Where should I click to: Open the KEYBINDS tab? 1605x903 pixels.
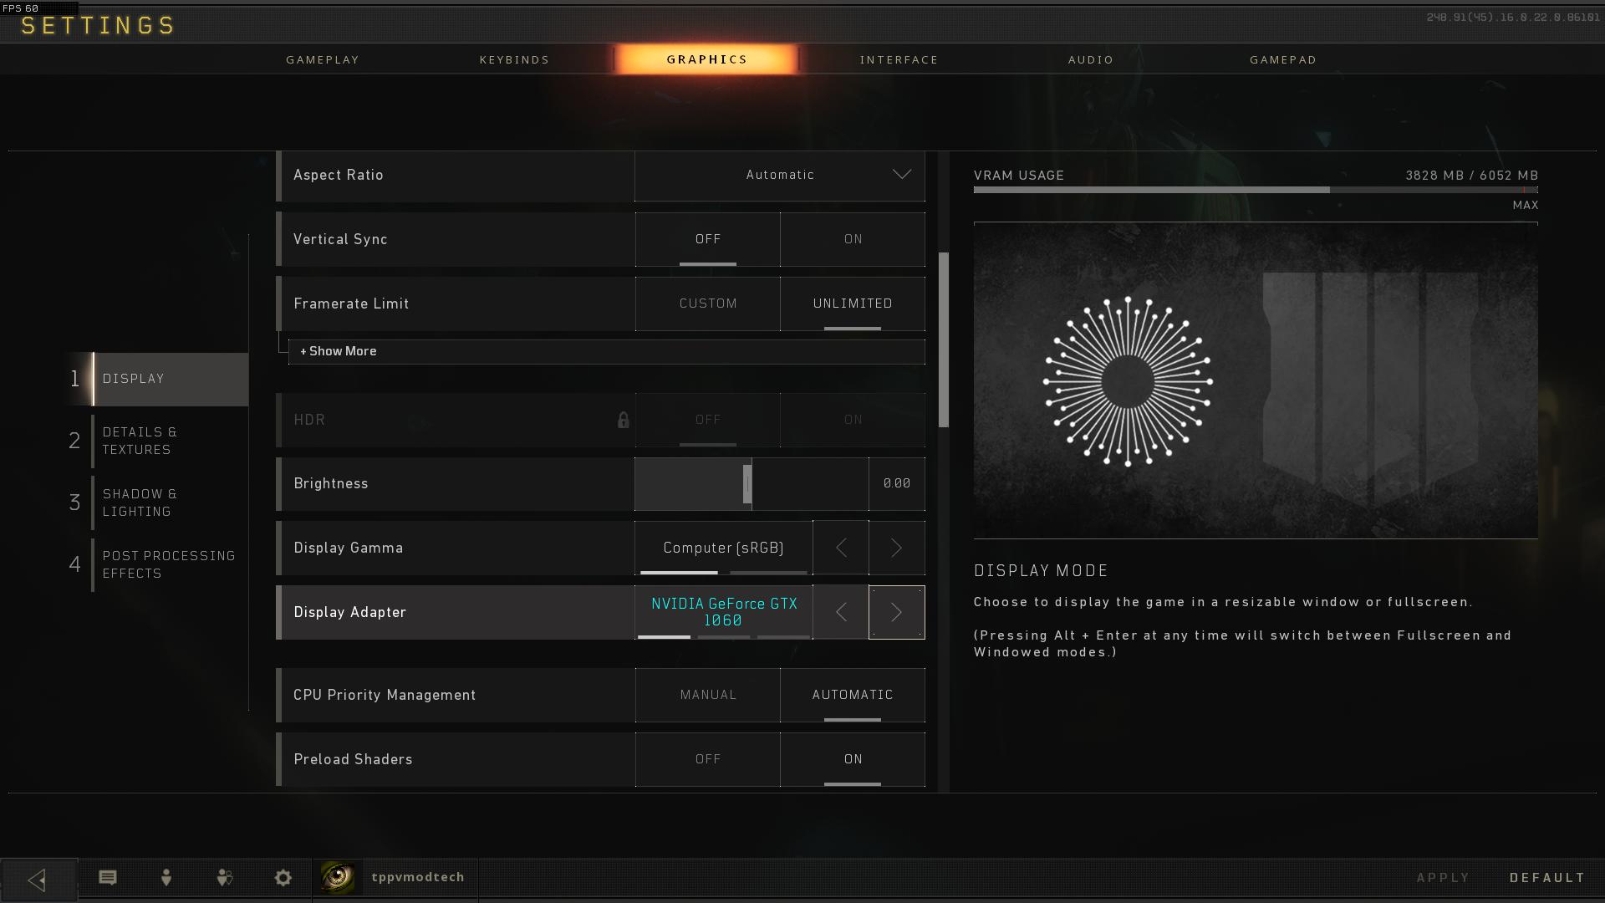tap(514, 59)
